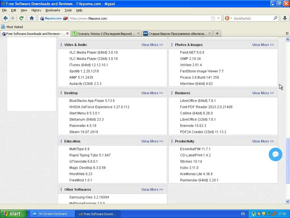
Task: Click the orange magnifier tray icon
Action: click(274, 214)
